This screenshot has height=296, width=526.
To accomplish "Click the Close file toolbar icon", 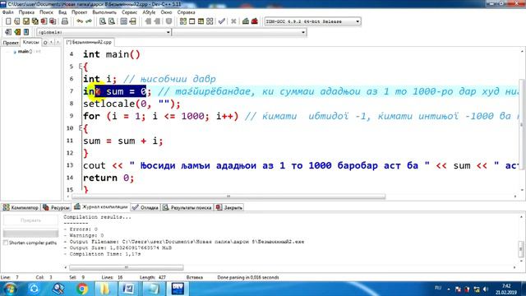I will pyautogui.click(x=44, y=21).
